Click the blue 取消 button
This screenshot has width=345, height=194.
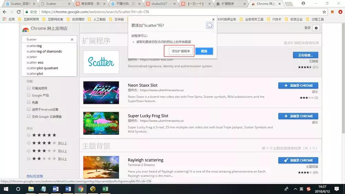pos(204,51)
